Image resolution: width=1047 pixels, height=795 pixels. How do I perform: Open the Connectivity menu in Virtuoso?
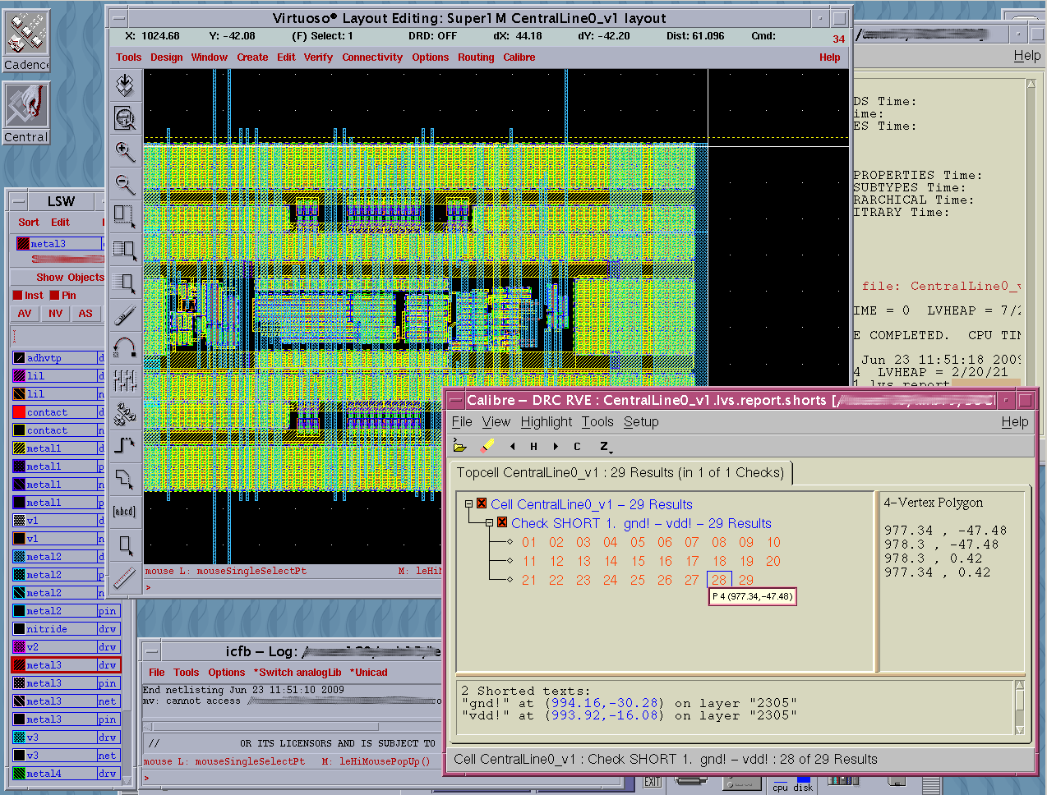click(372, 57)
